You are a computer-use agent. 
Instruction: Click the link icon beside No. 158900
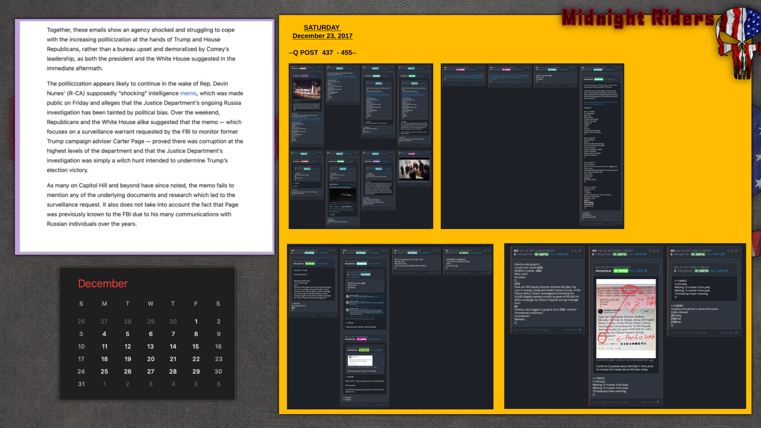(x=567, y=254)
